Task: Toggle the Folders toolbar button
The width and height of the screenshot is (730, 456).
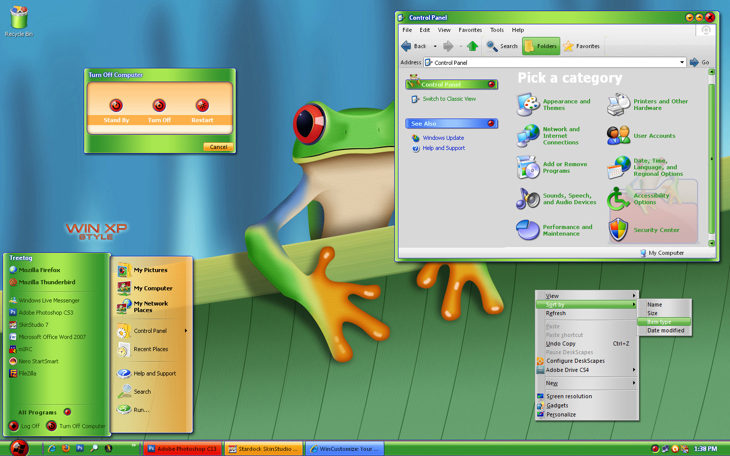Action: click(541, 46)
